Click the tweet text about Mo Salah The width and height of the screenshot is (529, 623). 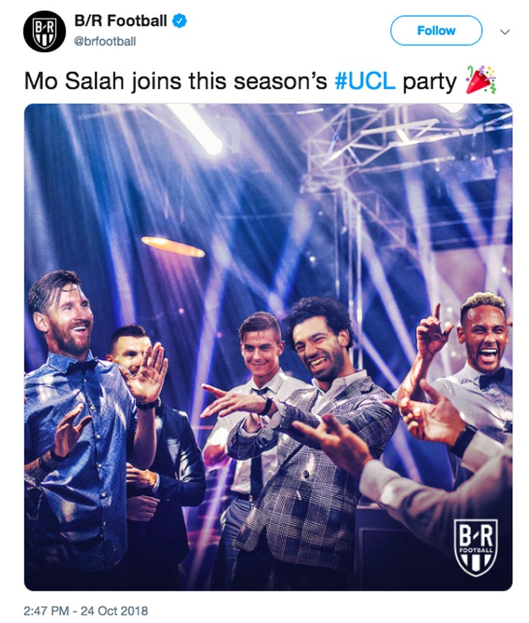(x=261, y=82)
